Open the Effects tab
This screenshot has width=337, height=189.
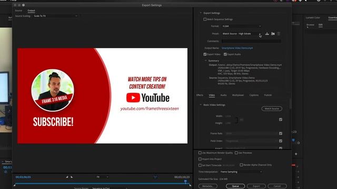click(200, 95)
